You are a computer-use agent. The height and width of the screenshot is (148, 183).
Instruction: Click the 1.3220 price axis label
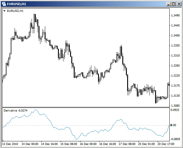[175, 76]
